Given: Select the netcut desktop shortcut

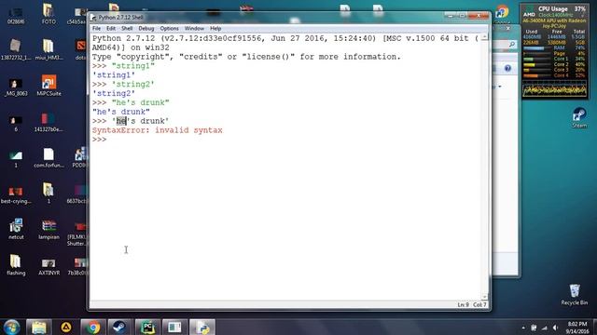Looking at the screenshot, I should [x=16, y=229].
